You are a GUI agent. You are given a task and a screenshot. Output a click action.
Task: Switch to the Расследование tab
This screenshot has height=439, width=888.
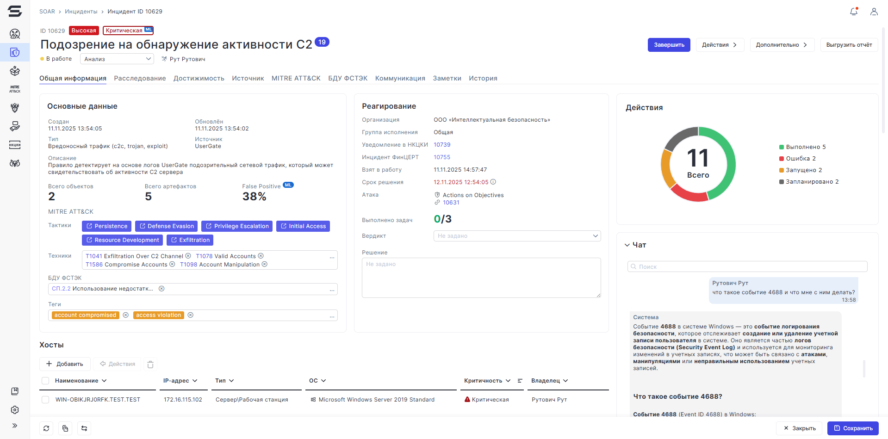pyautogui.click(x=140, y=78)
